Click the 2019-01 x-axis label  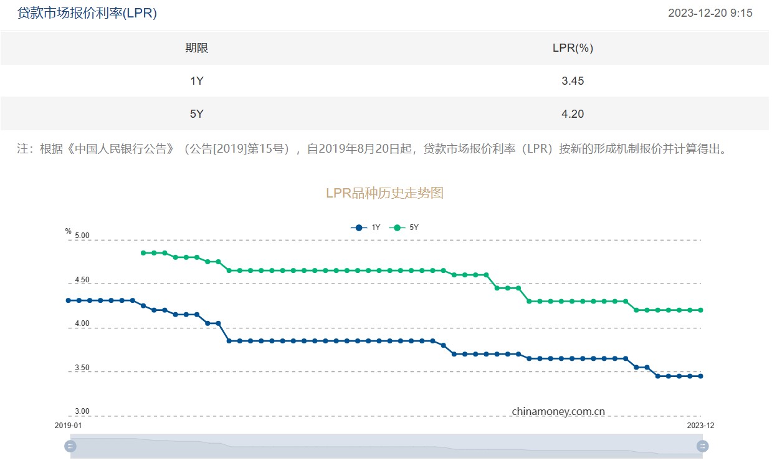pyautogui.click(x=68, y=425)
